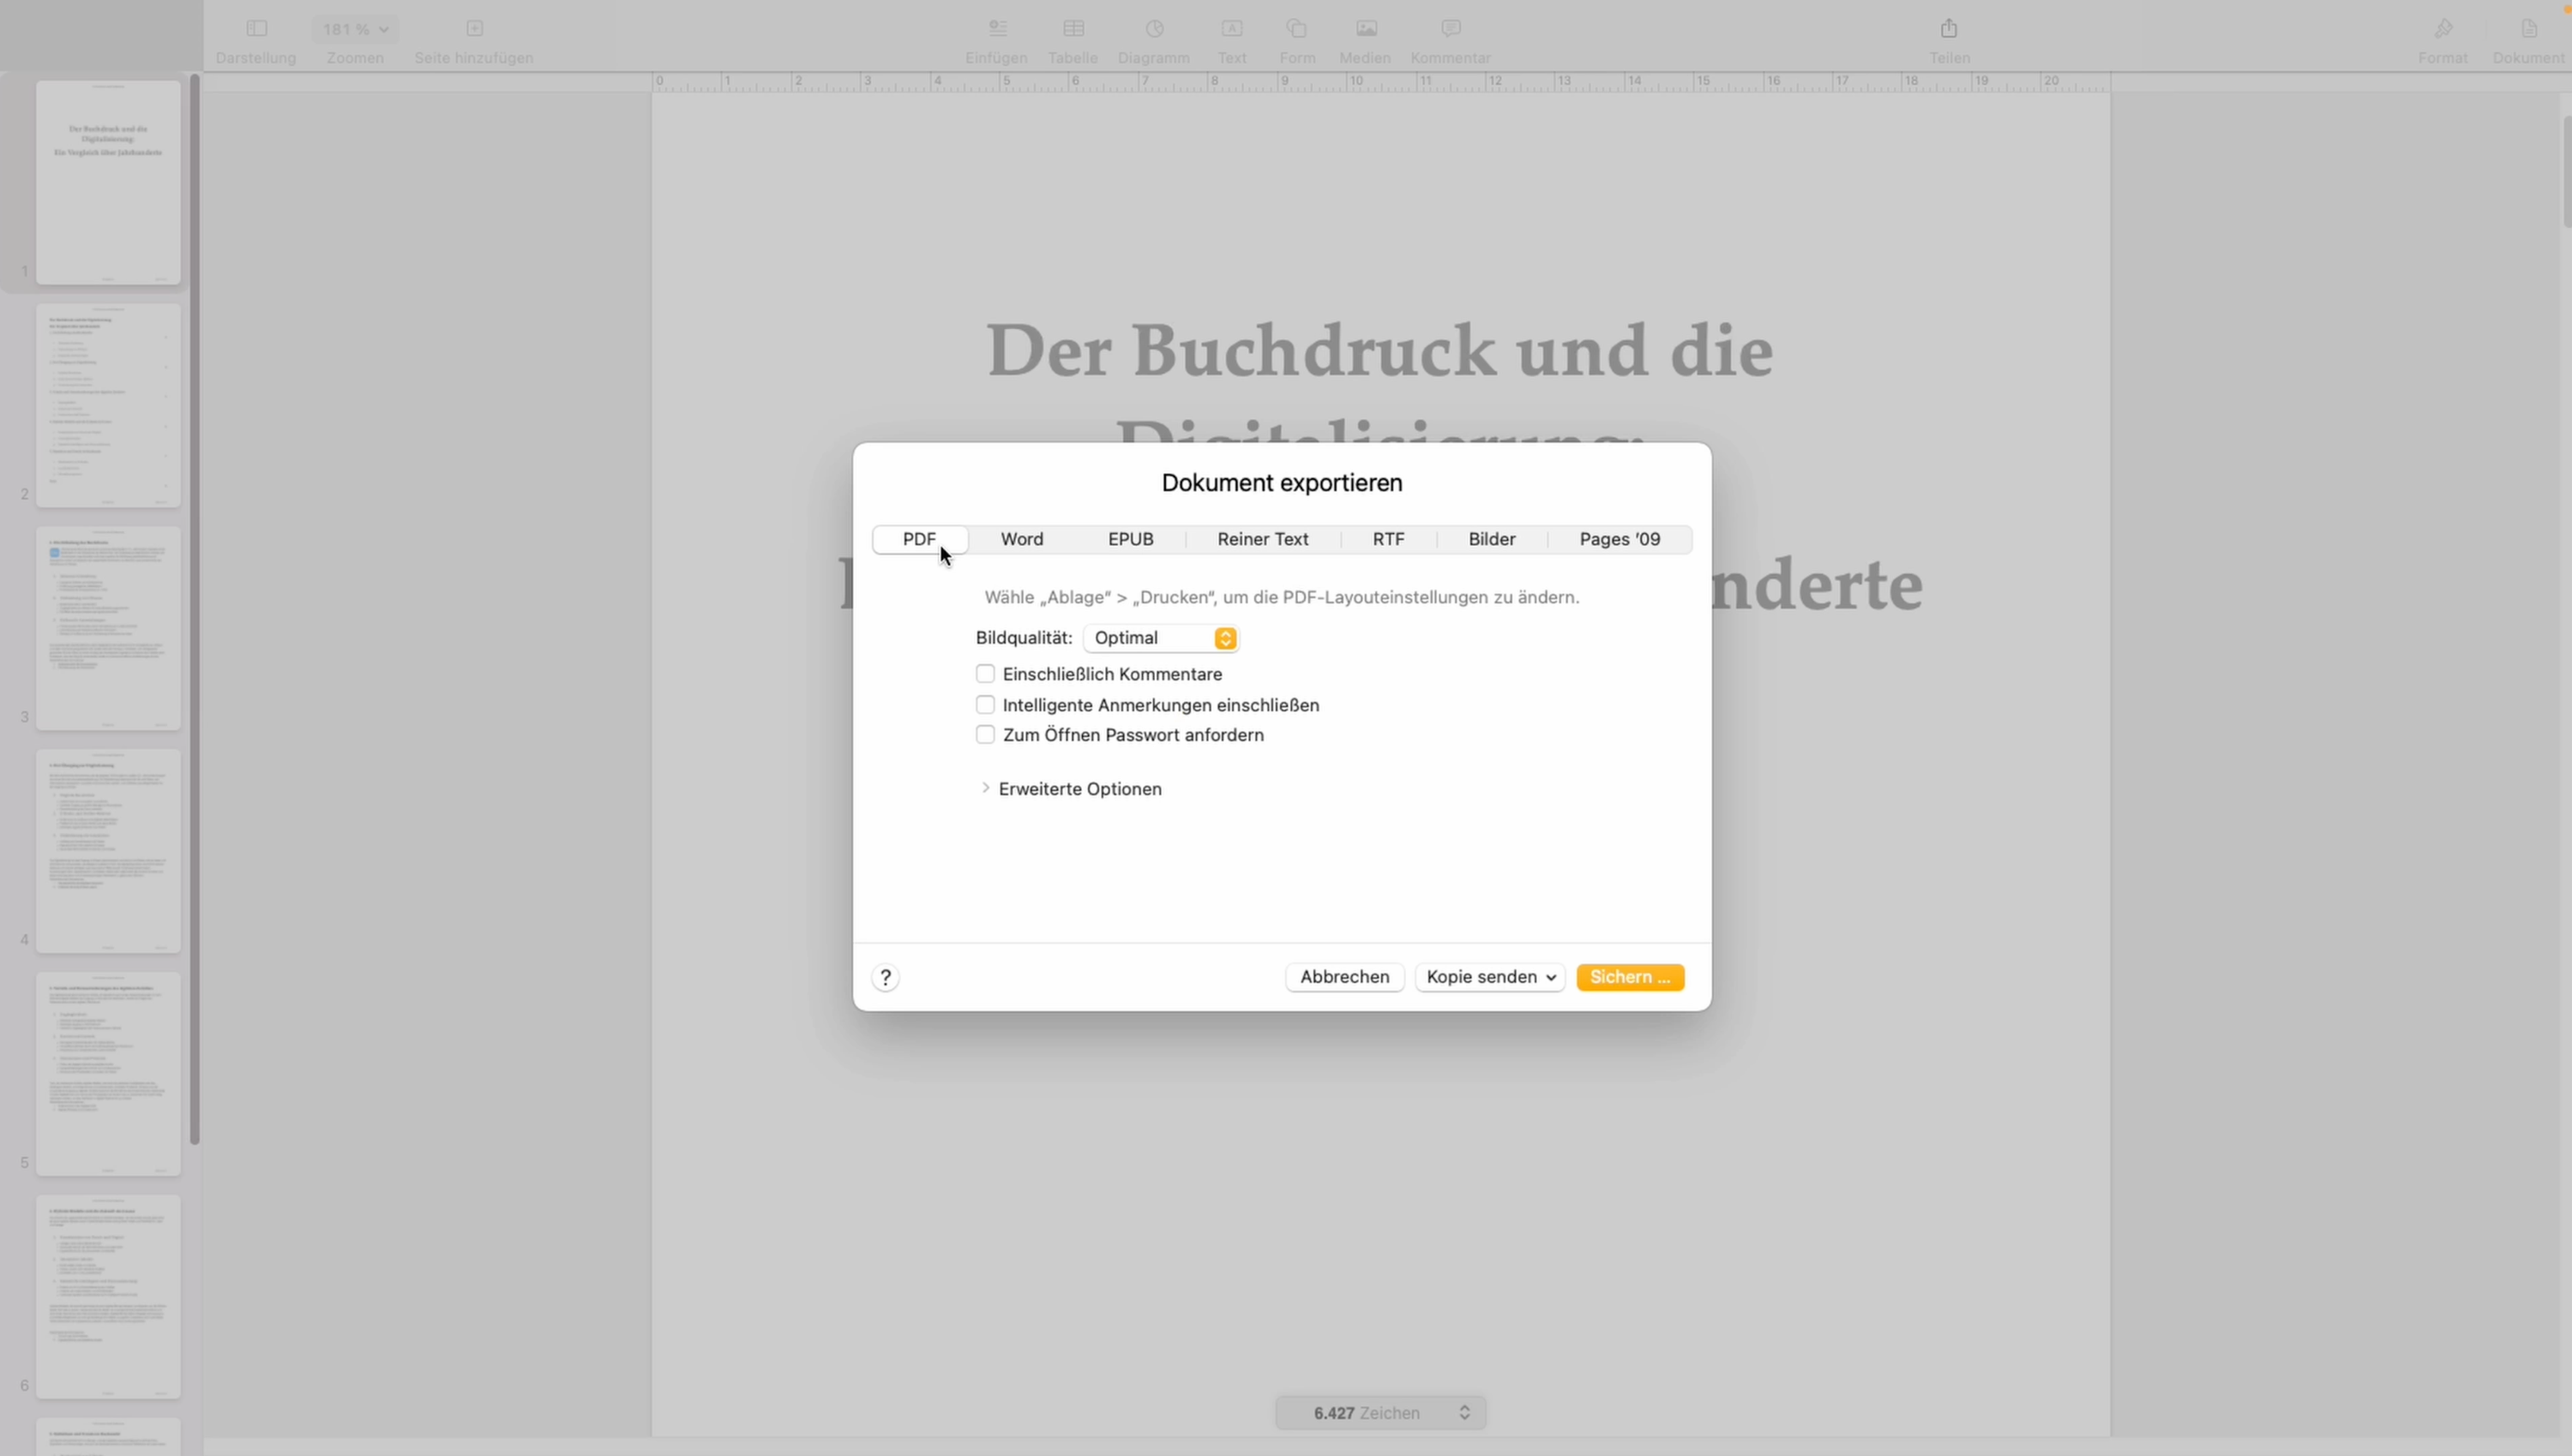Click the Seite hinzufügen toolbar icon
Viewport: 2572px width, 1456px height.
[x=475, y=28]
